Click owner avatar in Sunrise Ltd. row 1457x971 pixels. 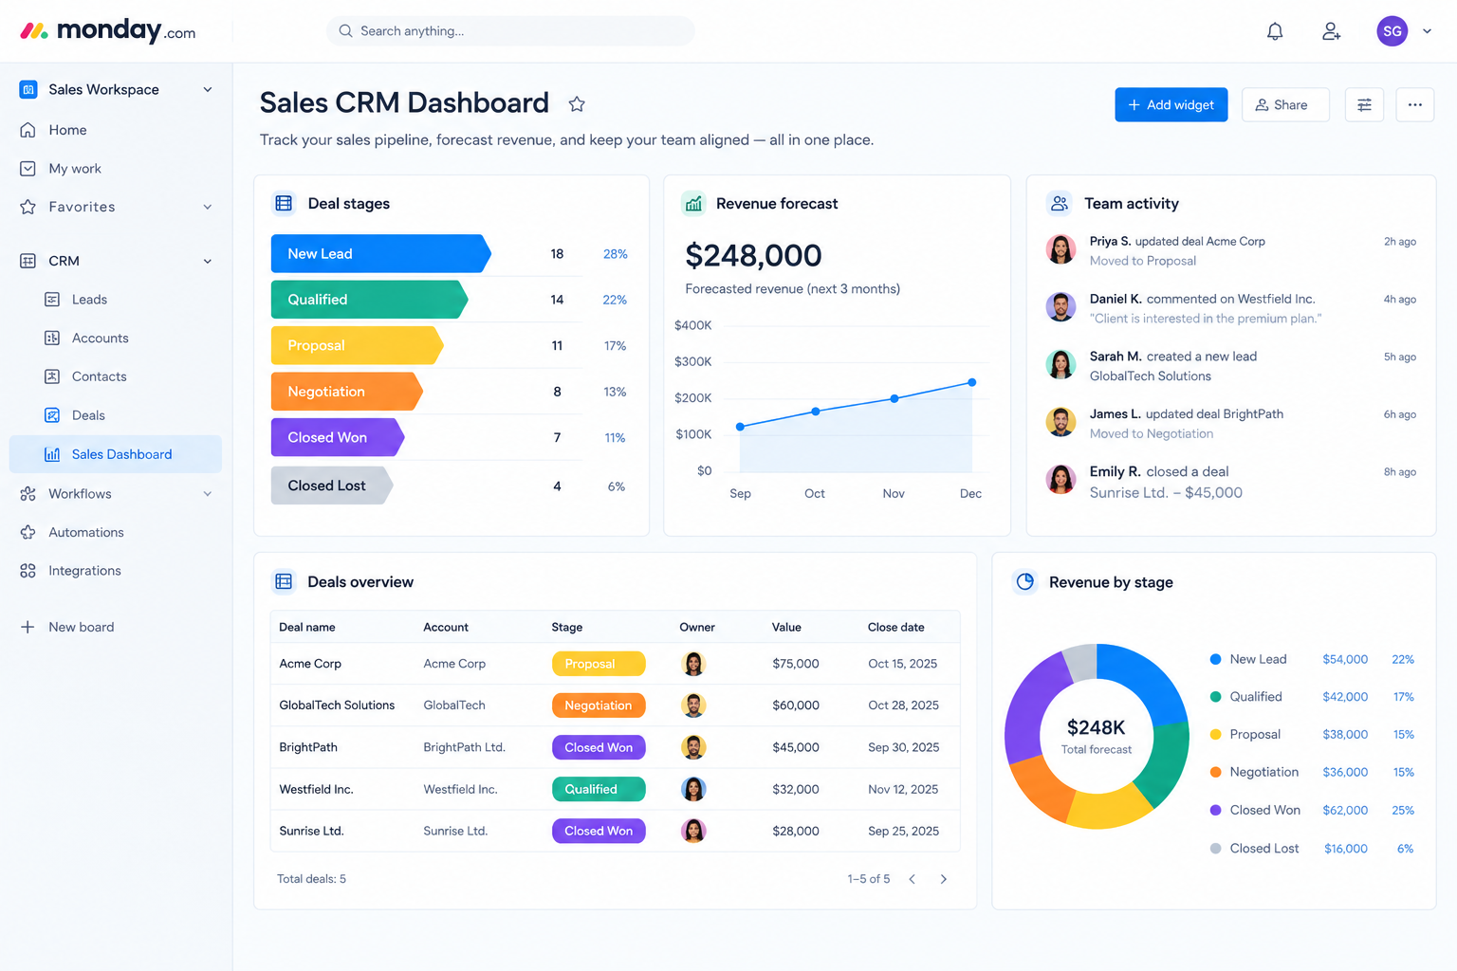(x=693, y=831)
